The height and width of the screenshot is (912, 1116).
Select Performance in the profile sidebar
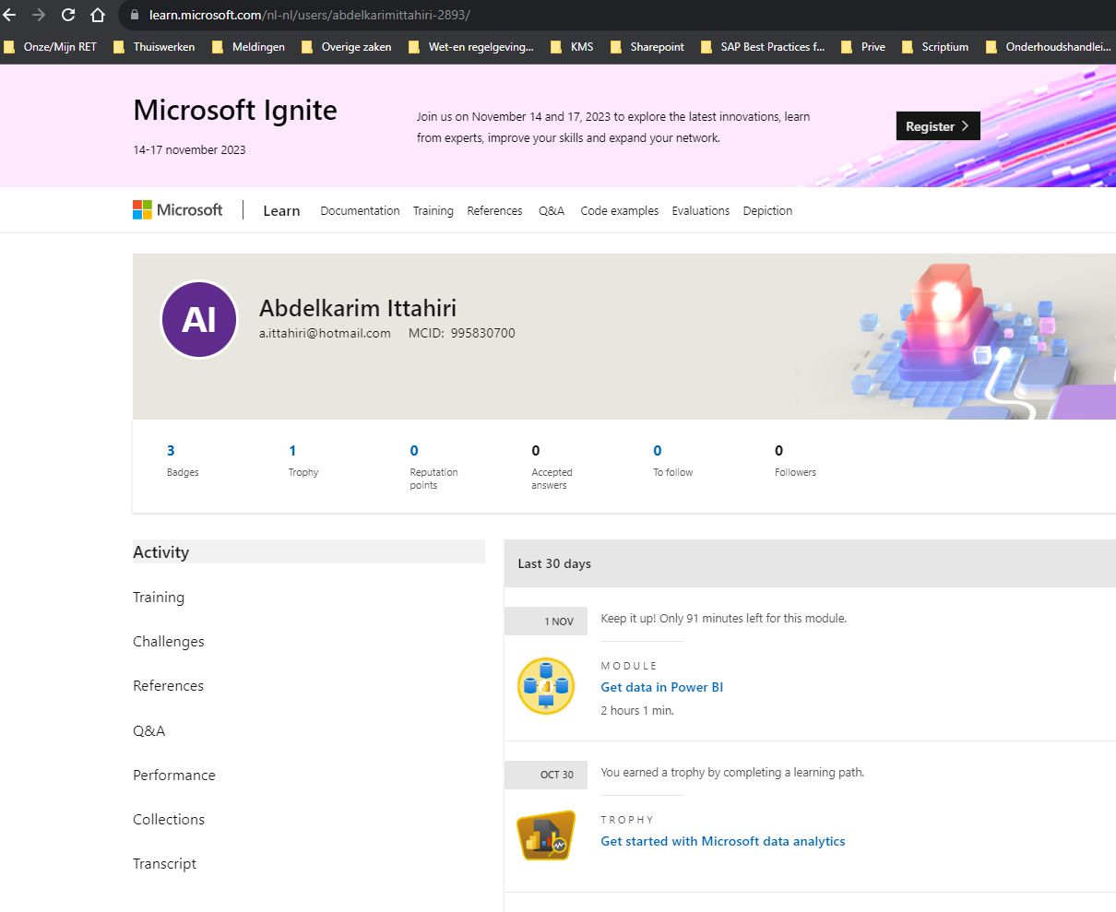tap(174, 776)
